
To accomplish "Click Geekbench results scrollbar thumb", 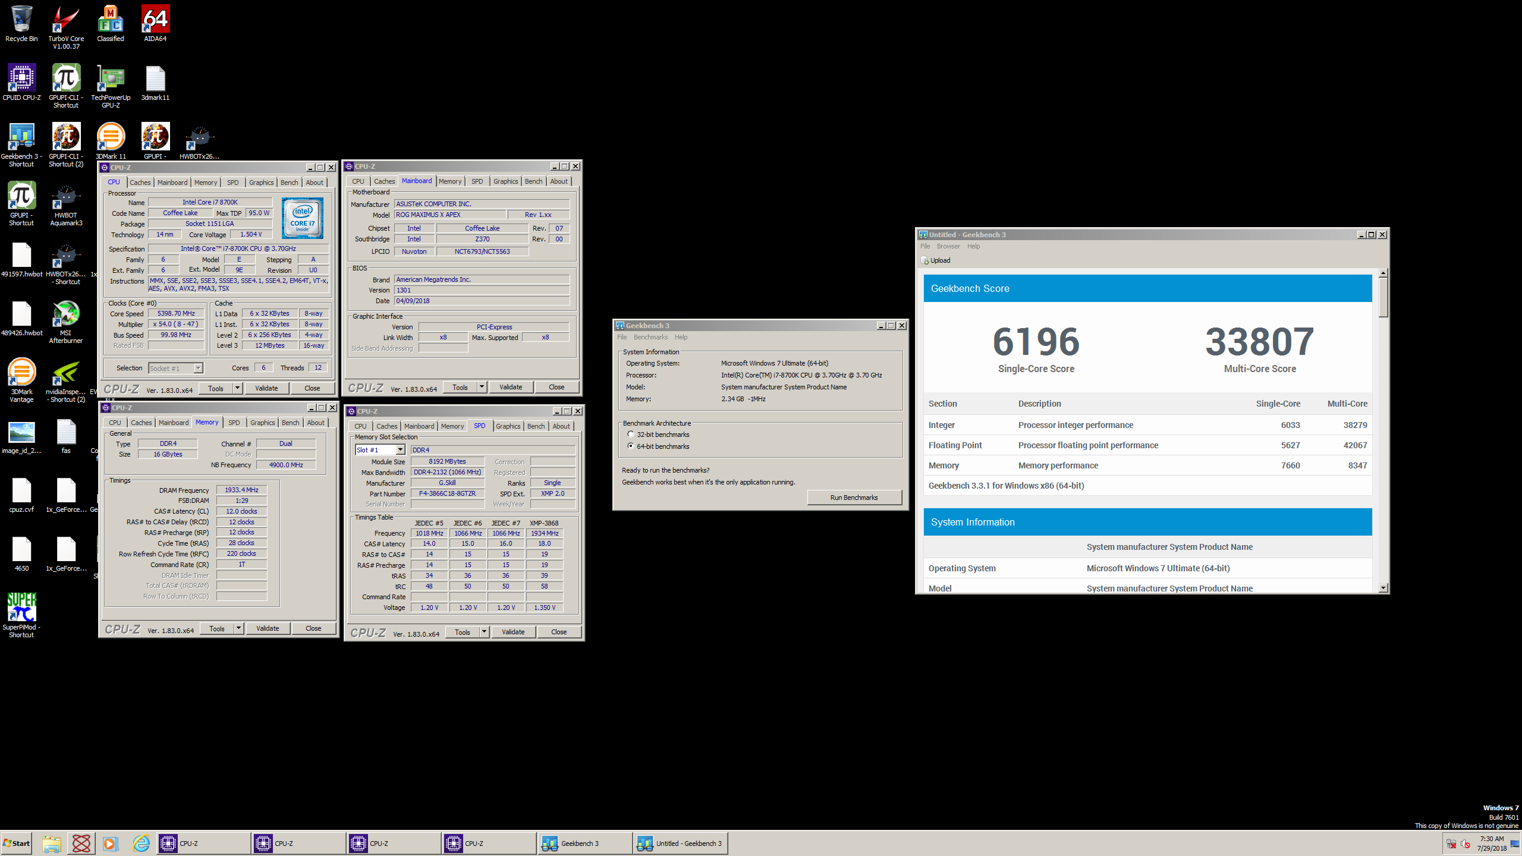I will pos(1383,297).
